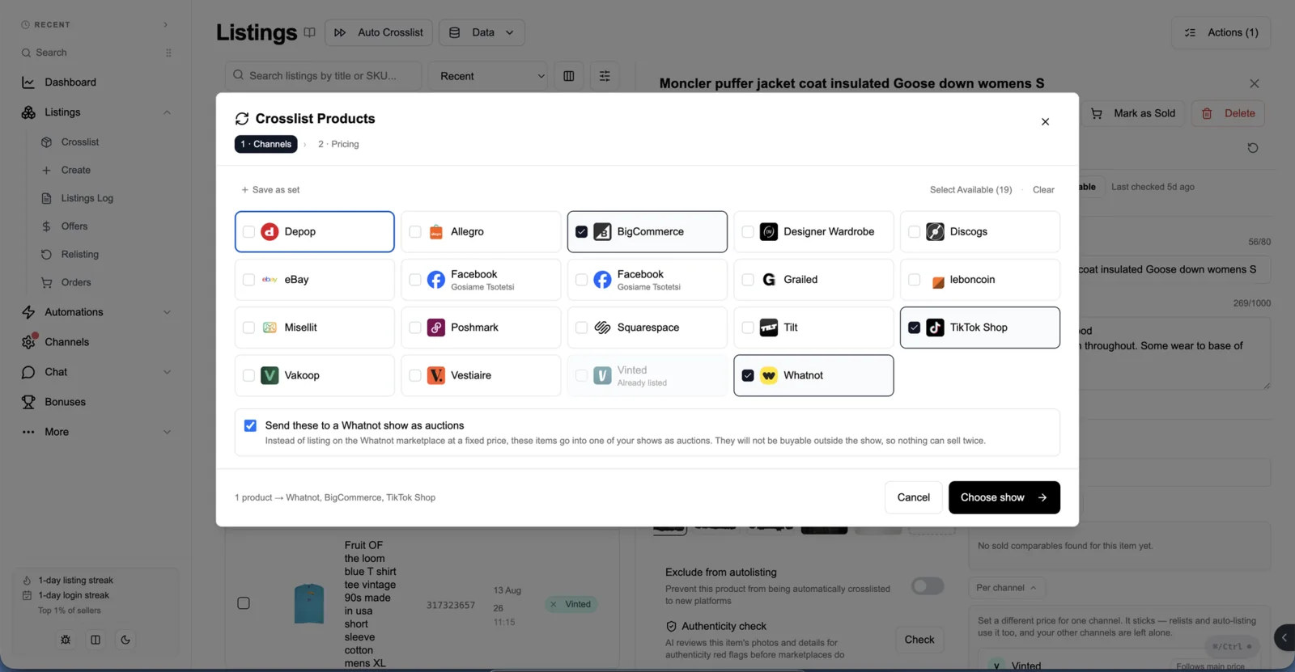Click the Clear selection link
This screenshot has height=672, width=1295.
pos(1043,190)
